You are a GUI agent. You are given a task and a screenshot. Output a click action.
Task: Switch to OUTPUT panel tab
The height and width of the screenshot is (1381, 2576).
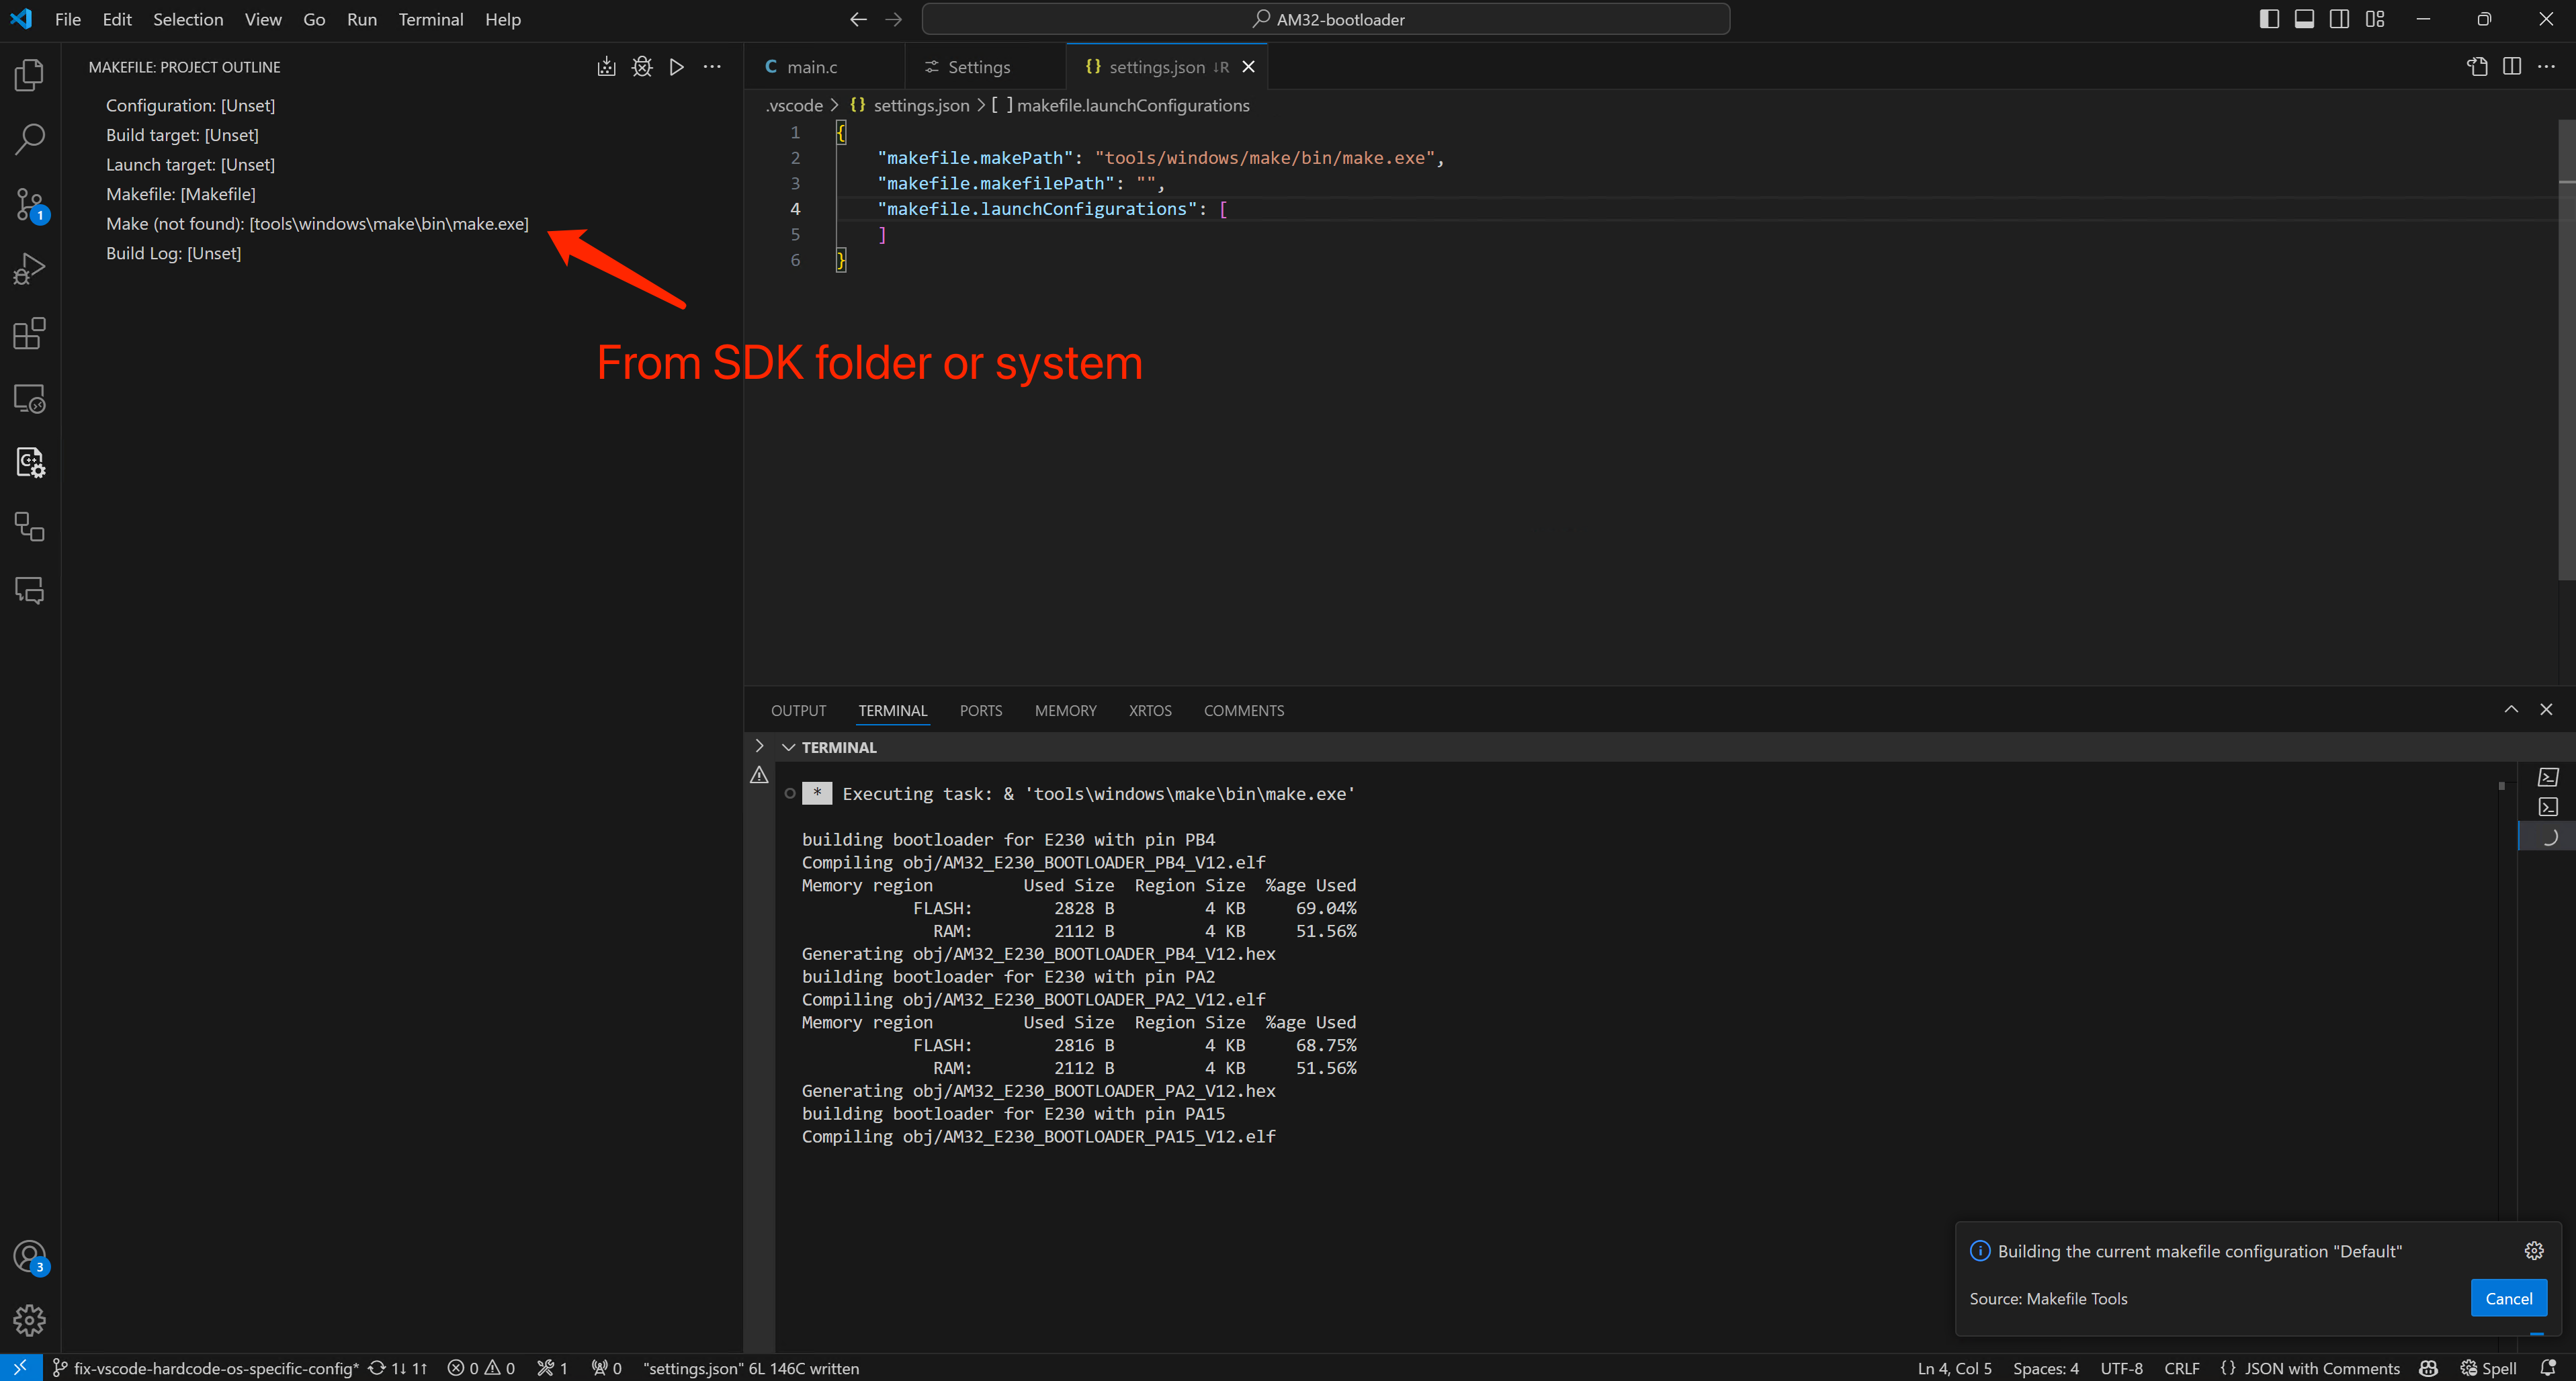pos(798,710)
